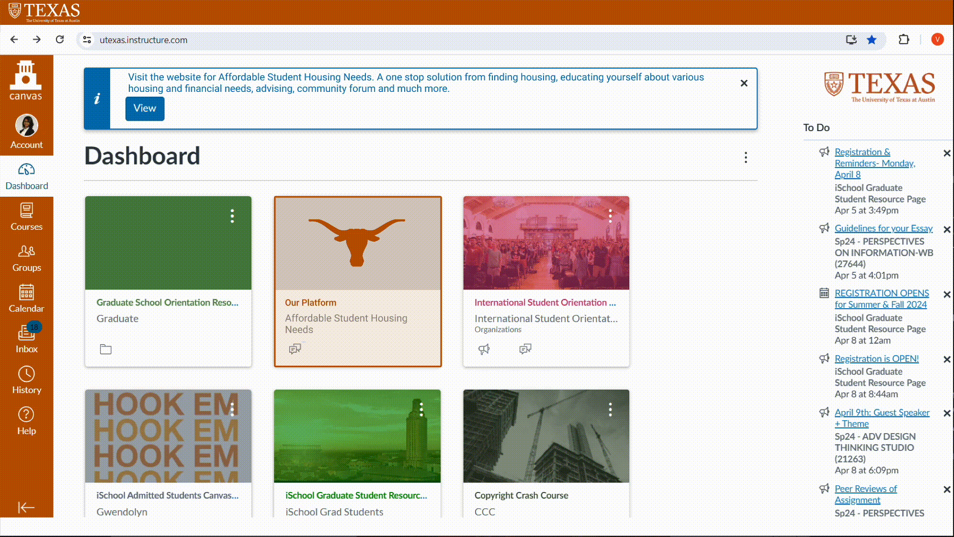Open Registration is OPEN! announcement

tap(876, 358)
